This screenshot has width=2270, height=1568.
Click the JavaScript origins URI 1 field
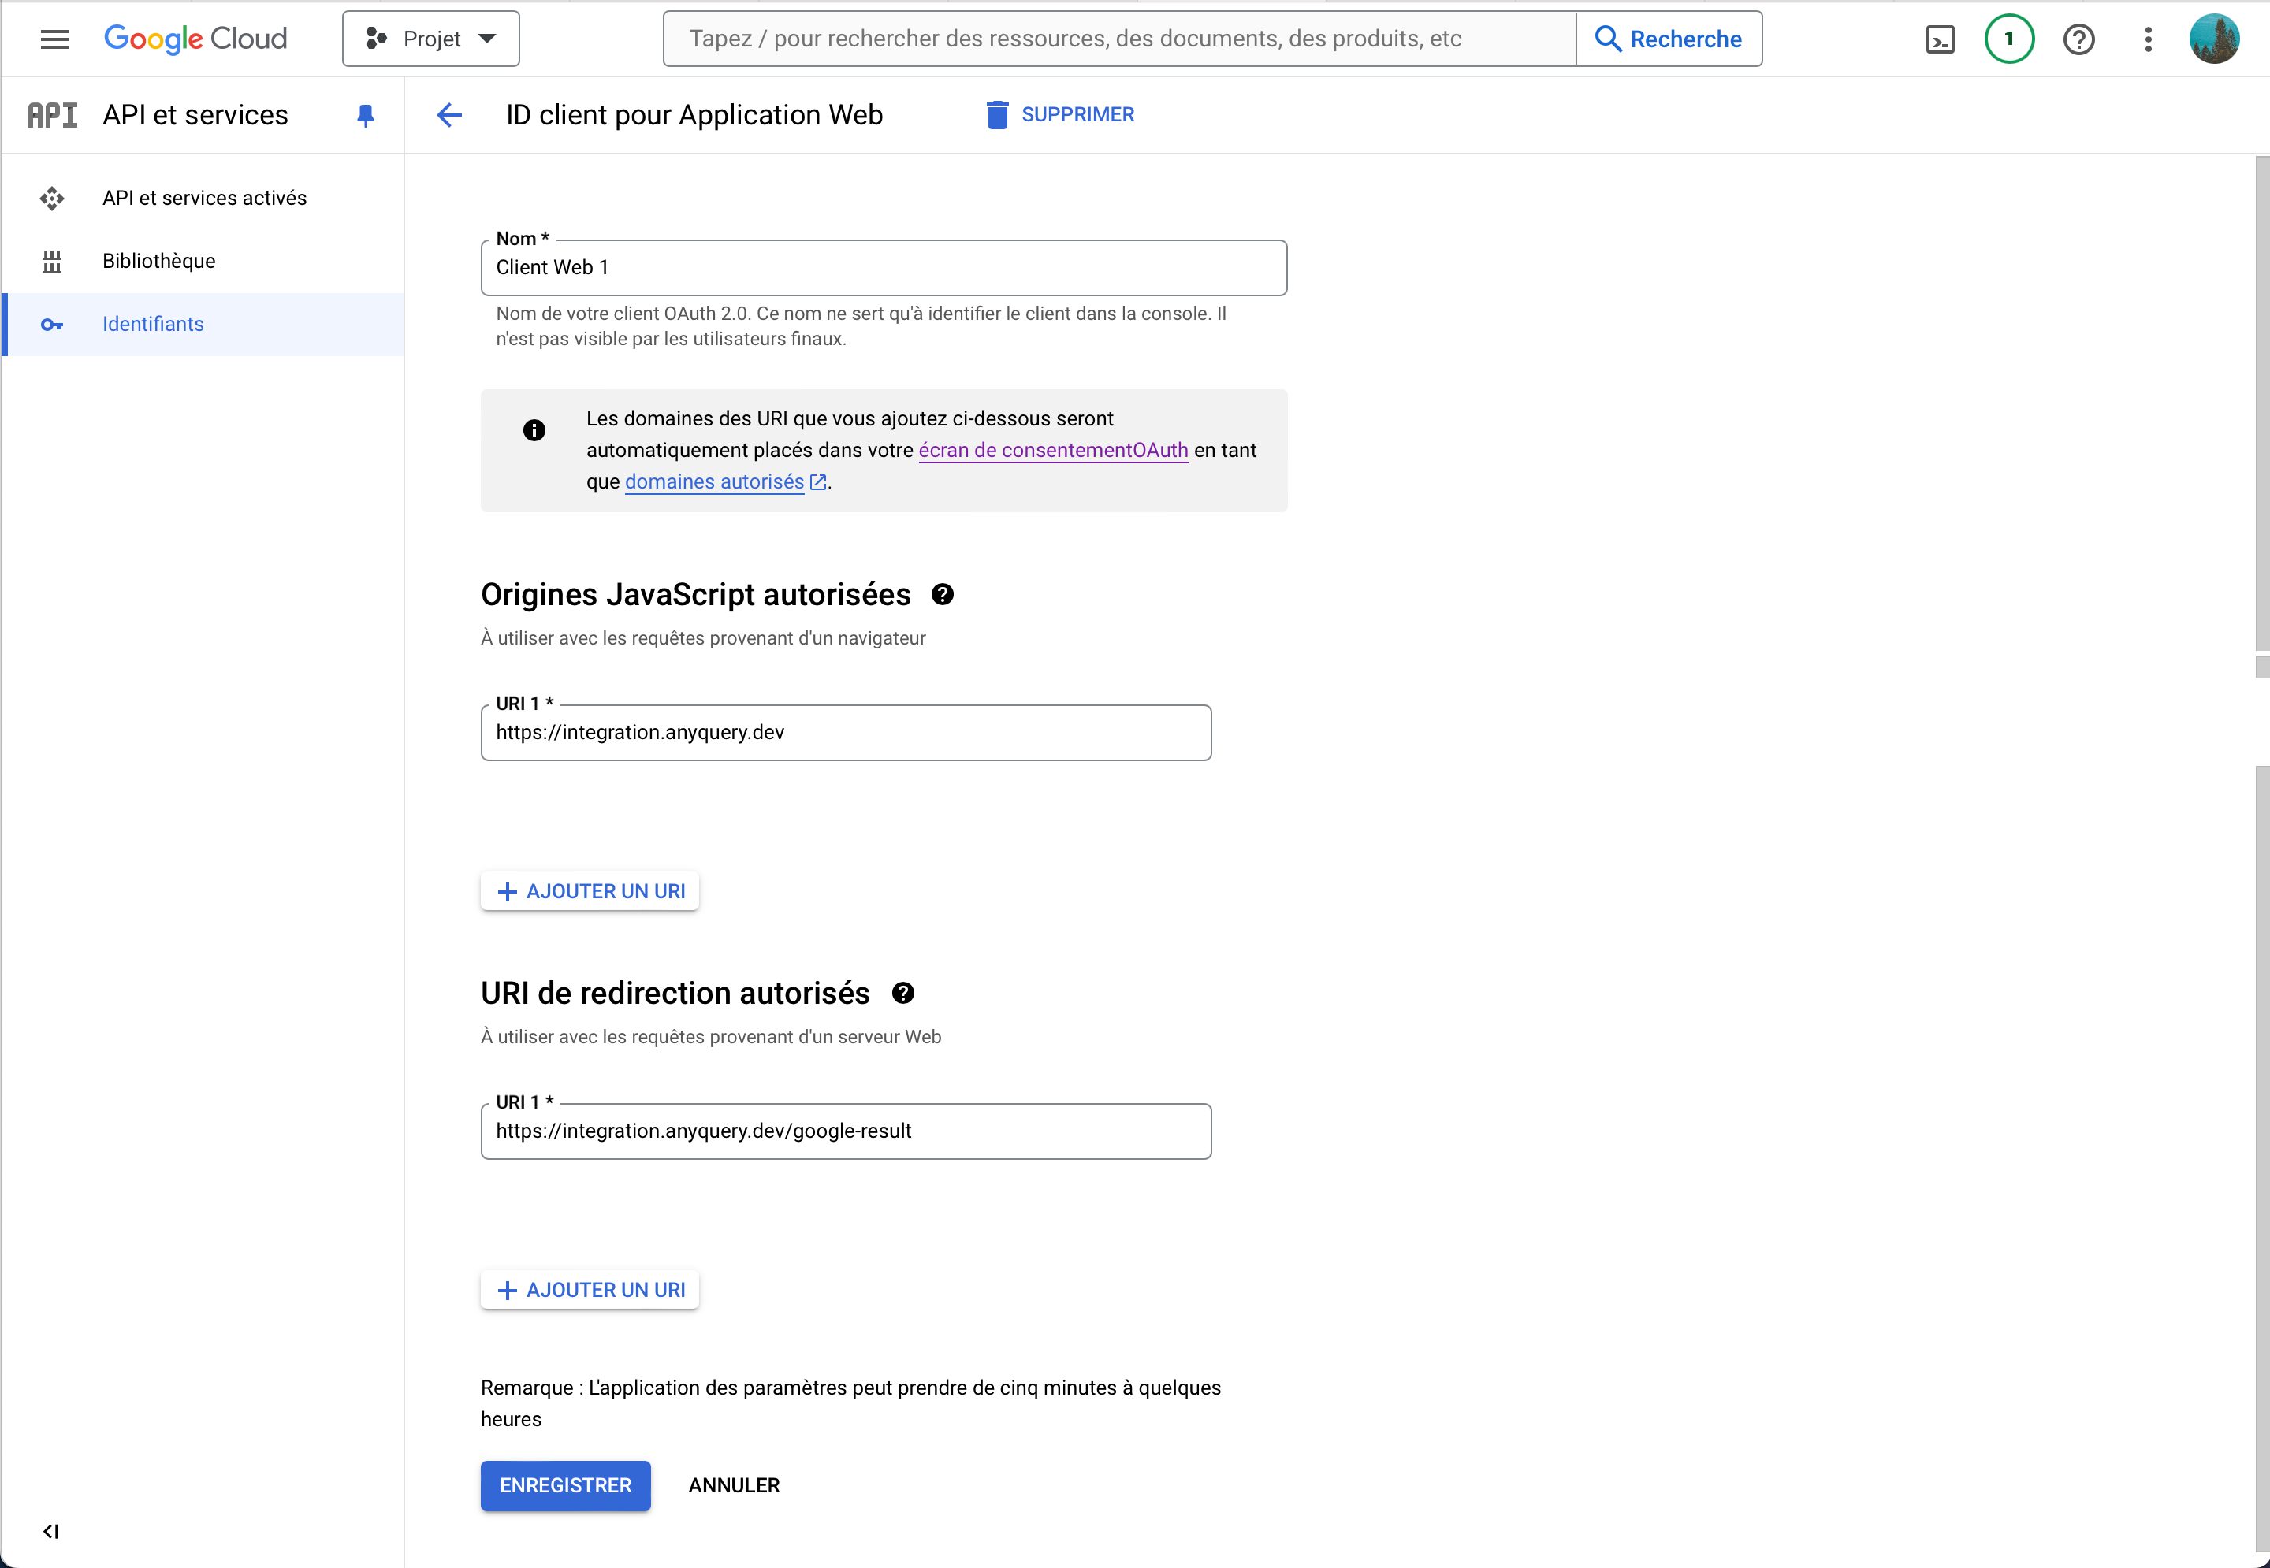tap(846, 732)
